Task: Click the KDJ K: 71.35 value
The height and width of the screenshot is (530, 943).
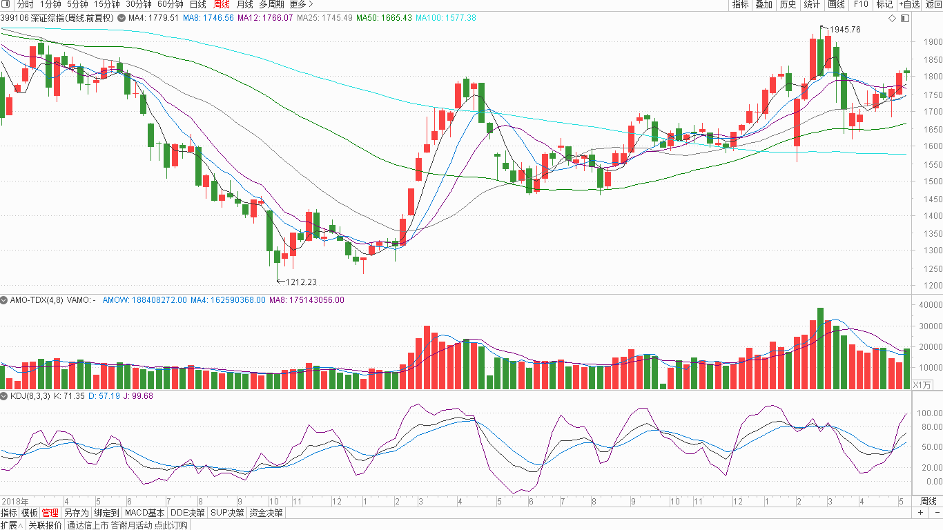Action: [69, 396]
